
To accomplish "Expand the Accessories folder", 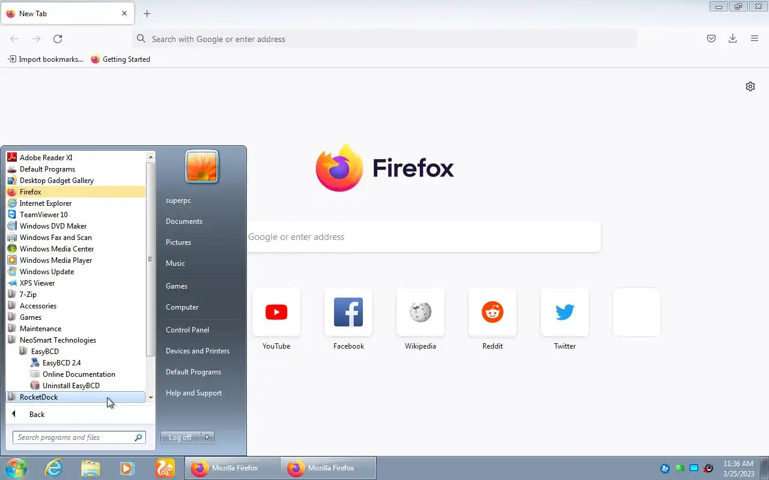I will coord(76,306).
